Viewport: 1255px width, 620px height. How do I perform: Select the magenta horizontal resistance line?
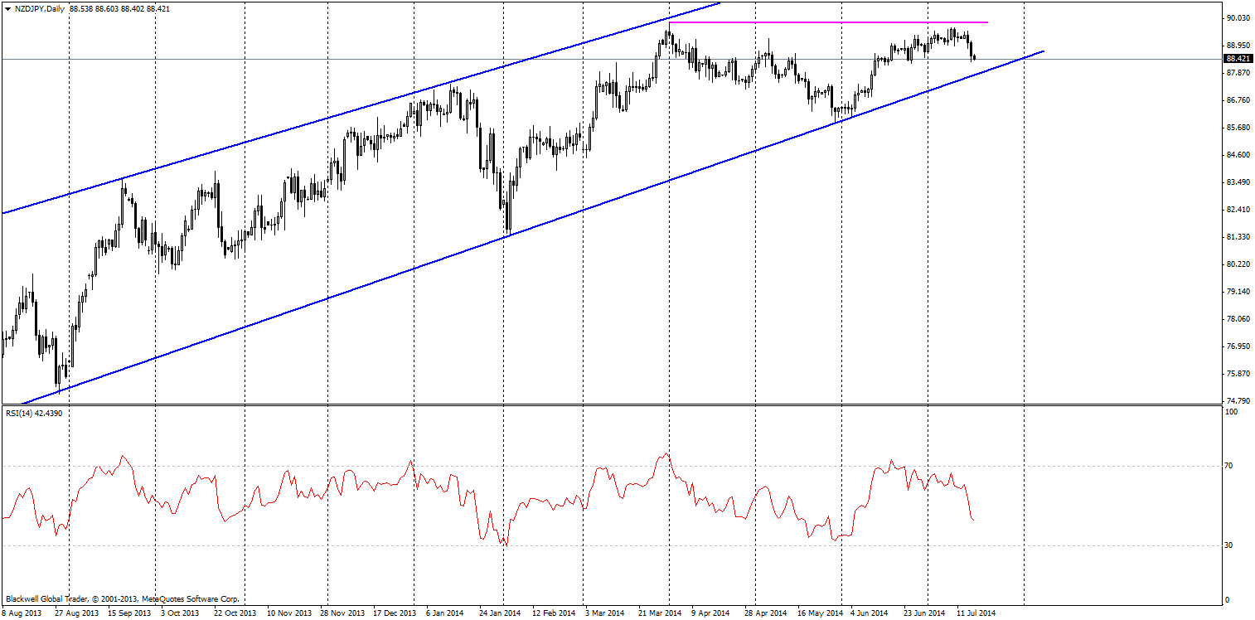point(829,22)
